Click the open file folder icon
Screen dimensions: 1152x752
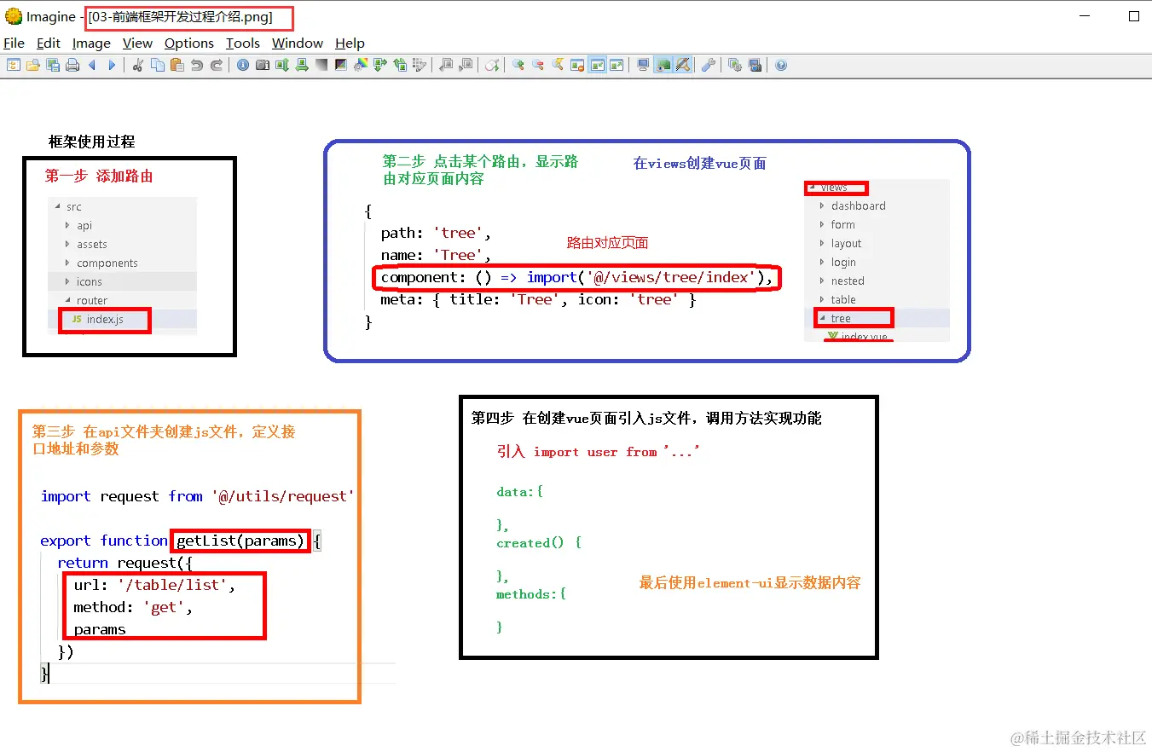point(32,65)
